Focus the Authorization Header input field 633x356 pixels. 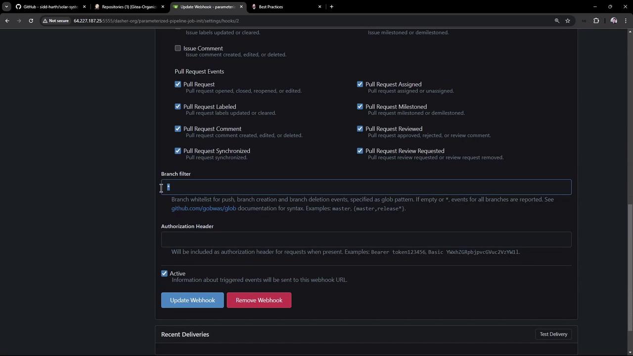point(366,240)
